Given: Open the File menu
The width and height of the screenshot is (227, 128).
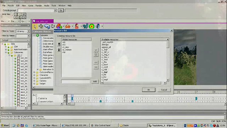Looking at the screenshot, I should (4, 6).
